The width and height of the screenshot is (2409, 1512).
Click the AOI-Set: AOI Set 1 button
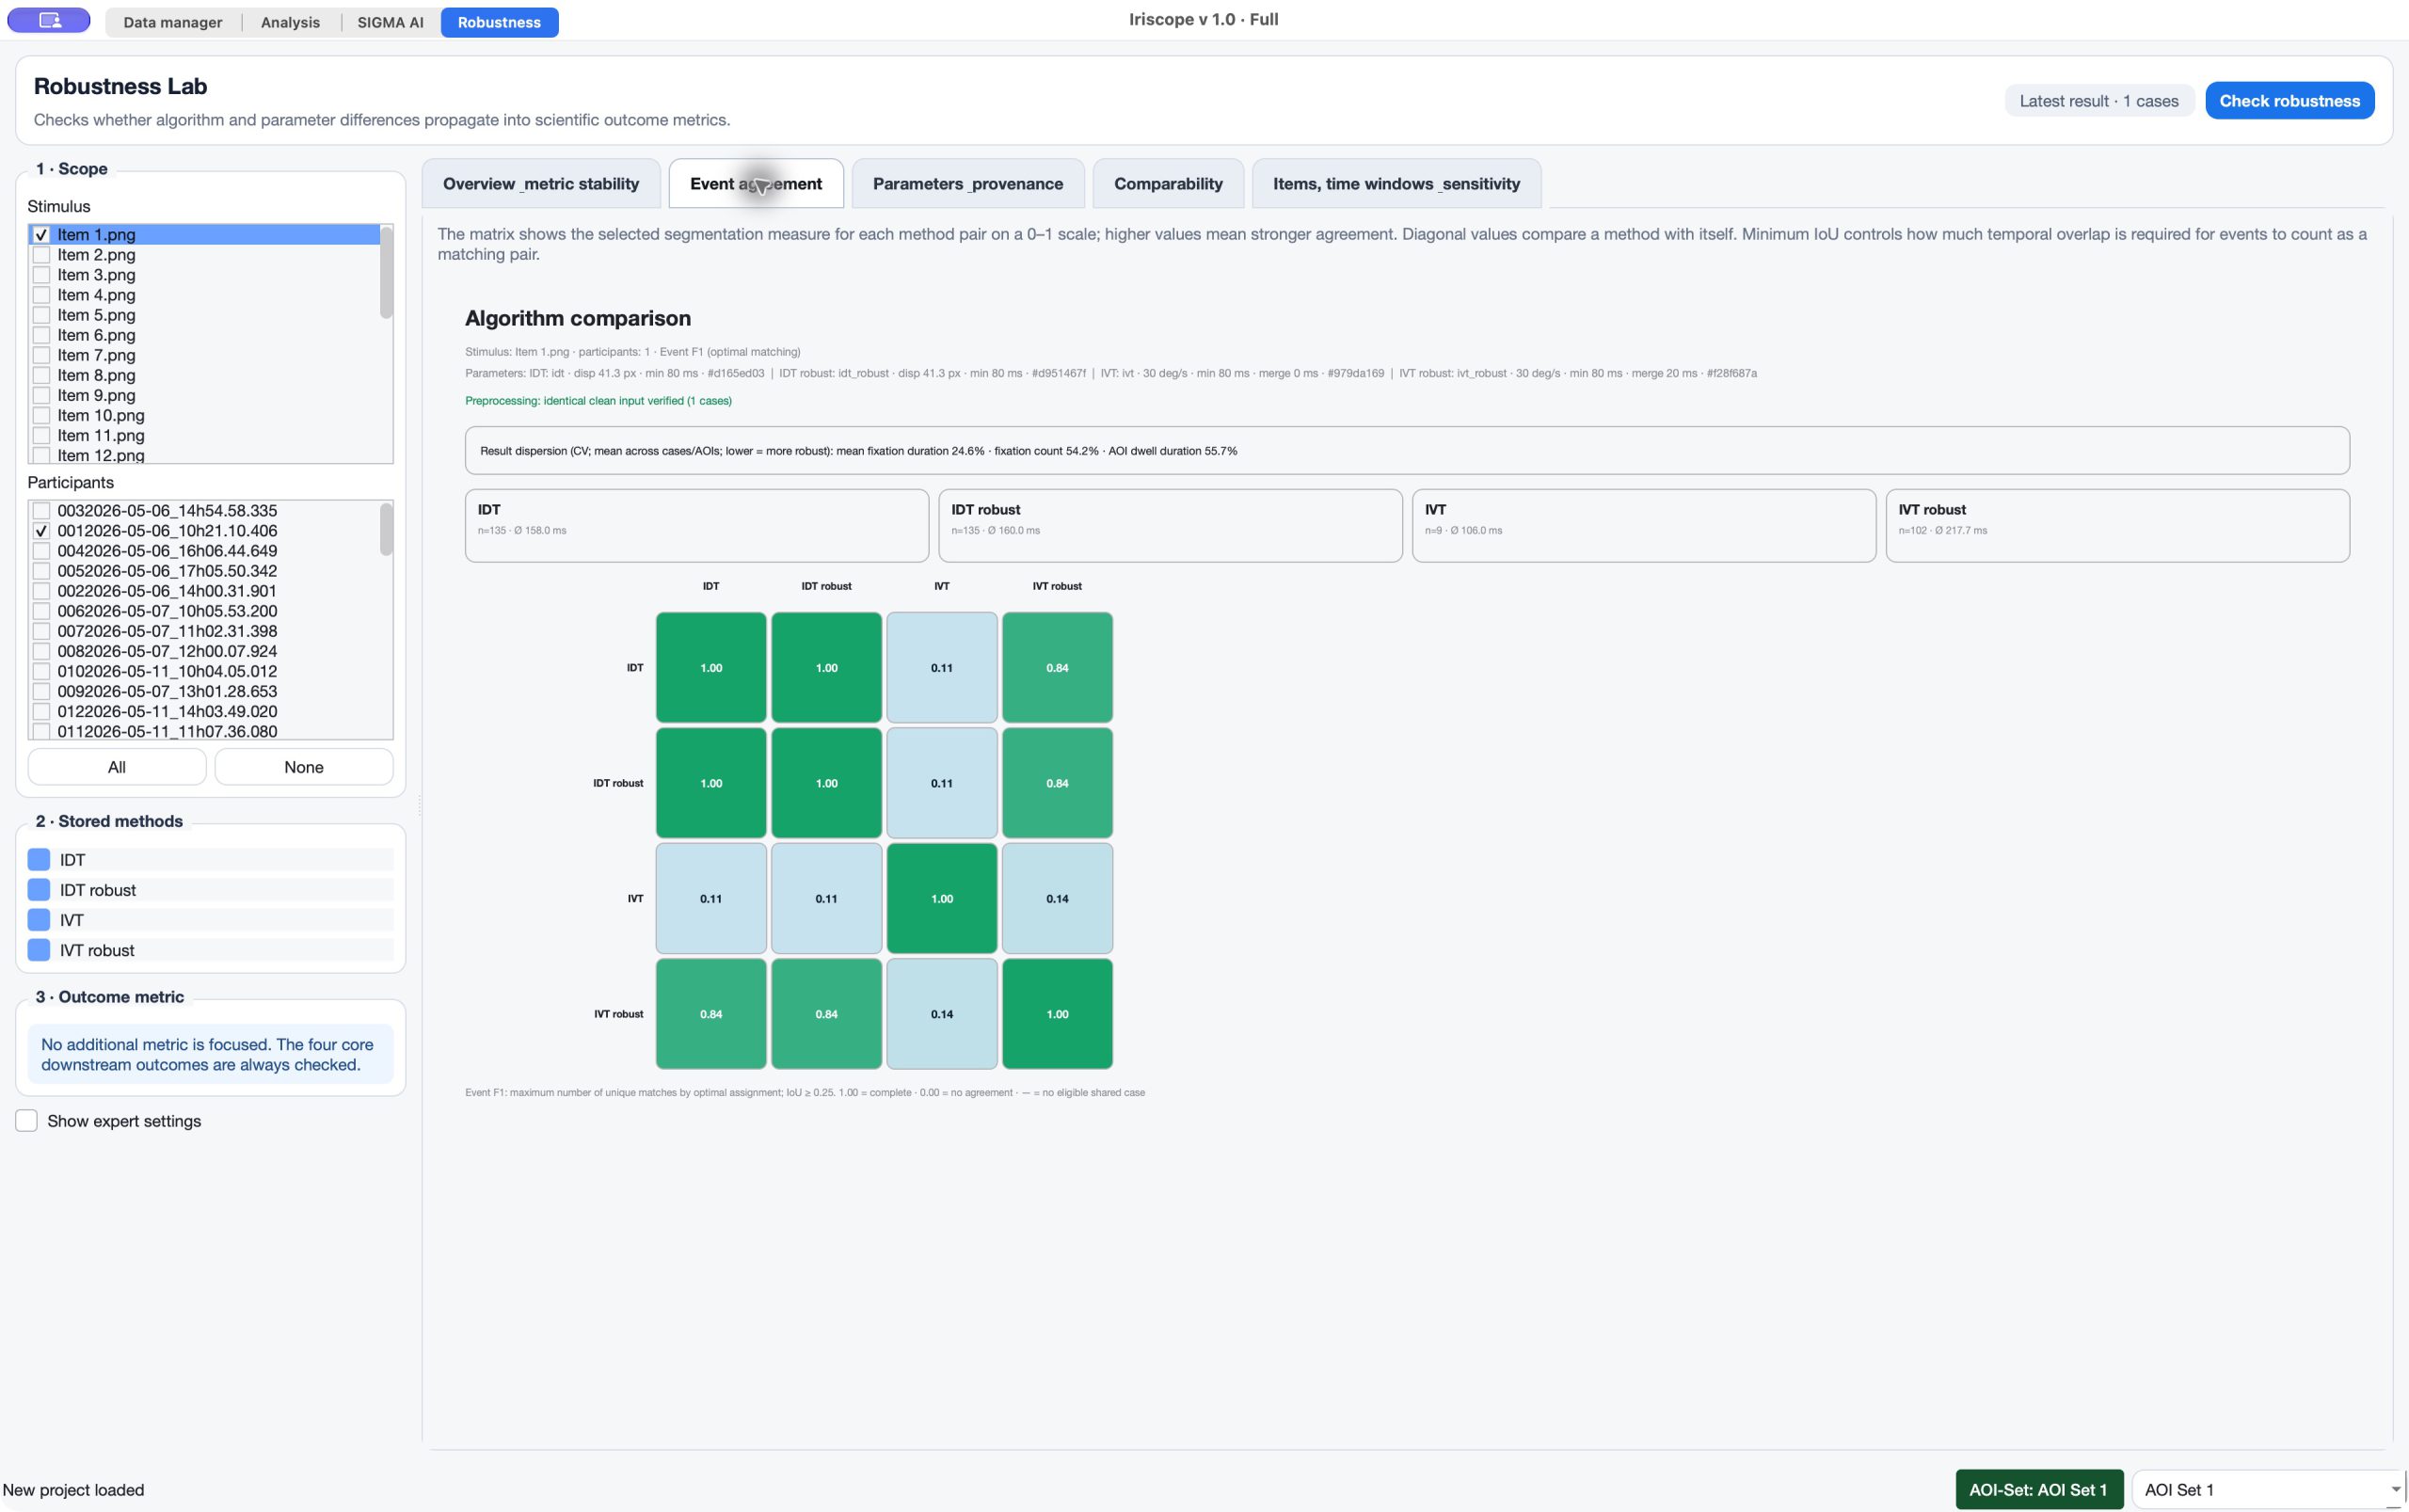2038,1489
